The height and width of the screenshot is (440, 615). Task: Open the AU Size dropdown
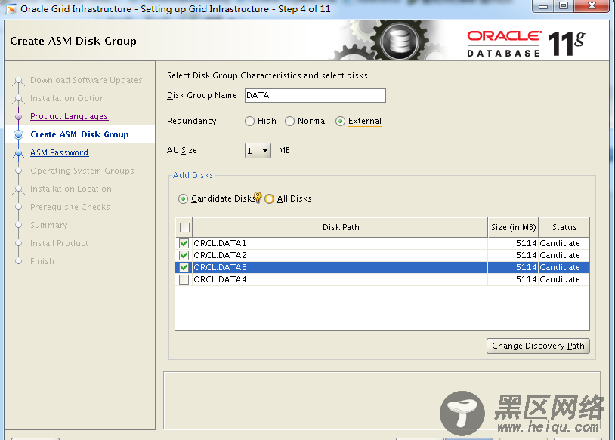coord(258,150)
